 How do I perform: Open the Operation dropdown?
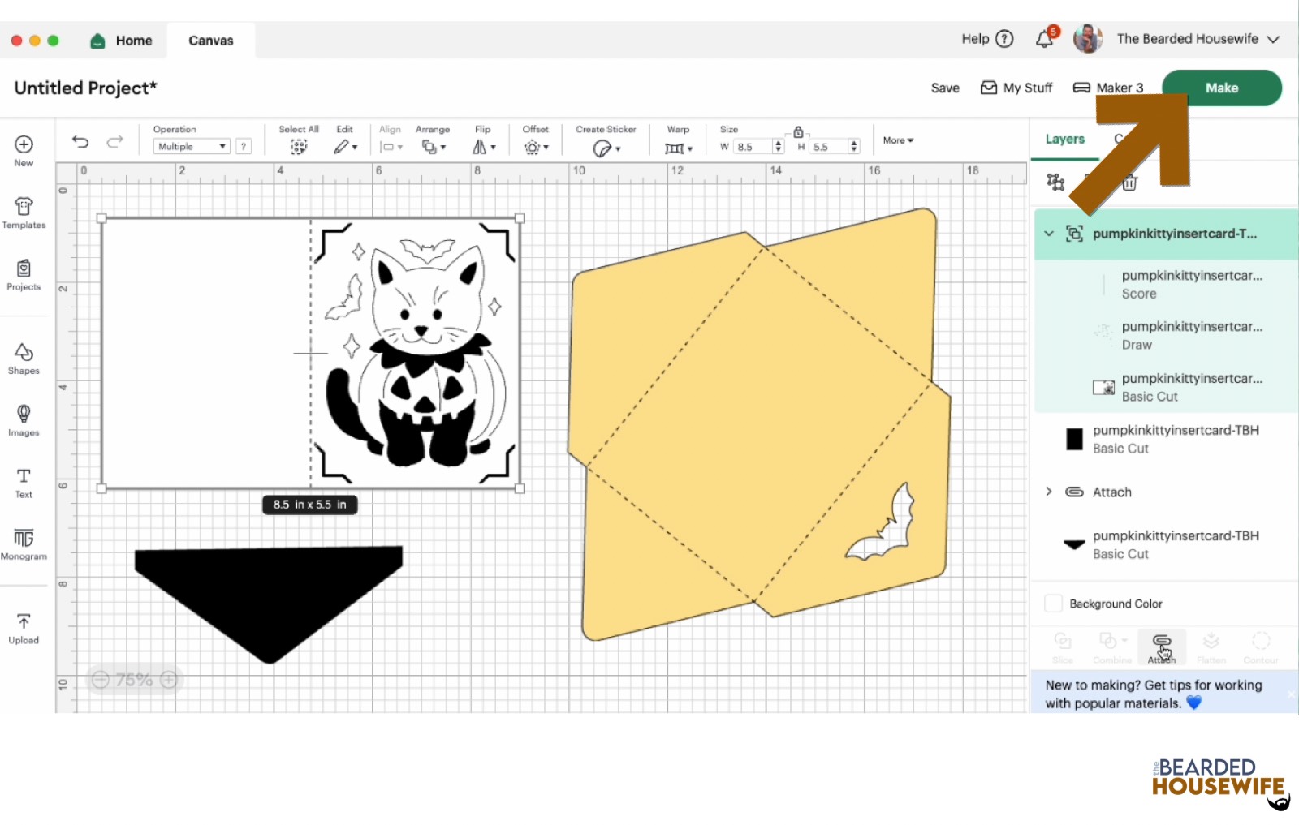click(x=192, y=147)
